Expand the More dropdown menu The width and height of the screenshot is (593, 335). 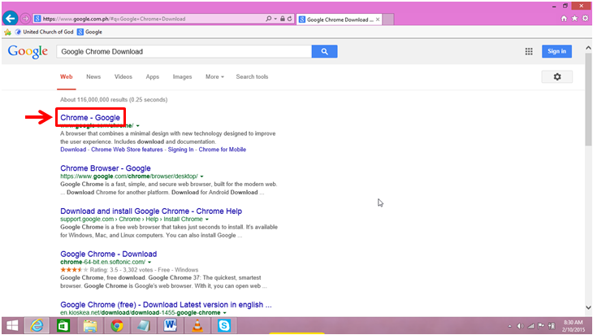point(214,77)
